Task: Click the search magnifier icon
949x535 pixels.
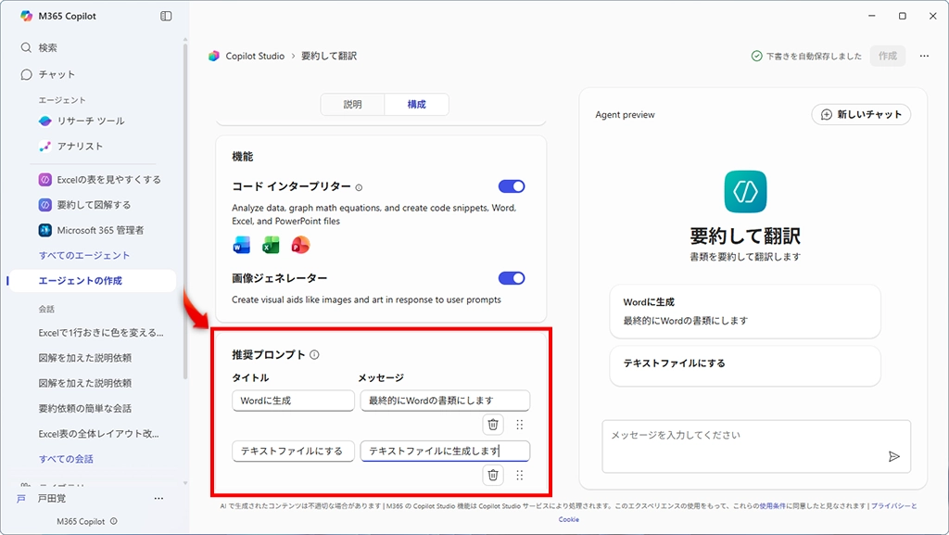Action: [x=26, y=47]
